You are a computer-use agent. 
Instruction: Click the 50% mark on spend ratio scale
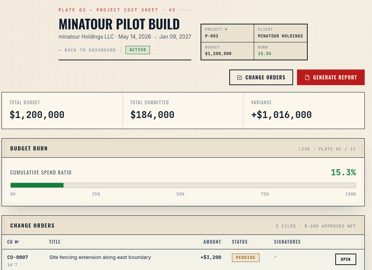tap(180, 194)
